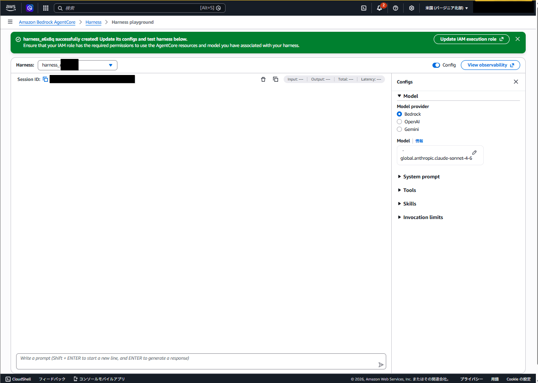This screenshot has width=538, height=383.
Task: Click the trash icon to clear session
Action: [x=263, y=79]
